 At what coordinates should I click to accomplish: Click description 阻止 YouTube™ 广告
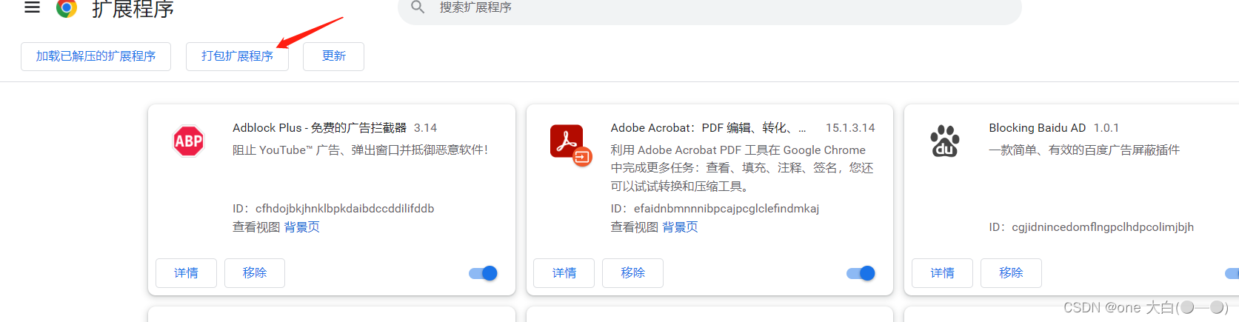click(360, 150)
